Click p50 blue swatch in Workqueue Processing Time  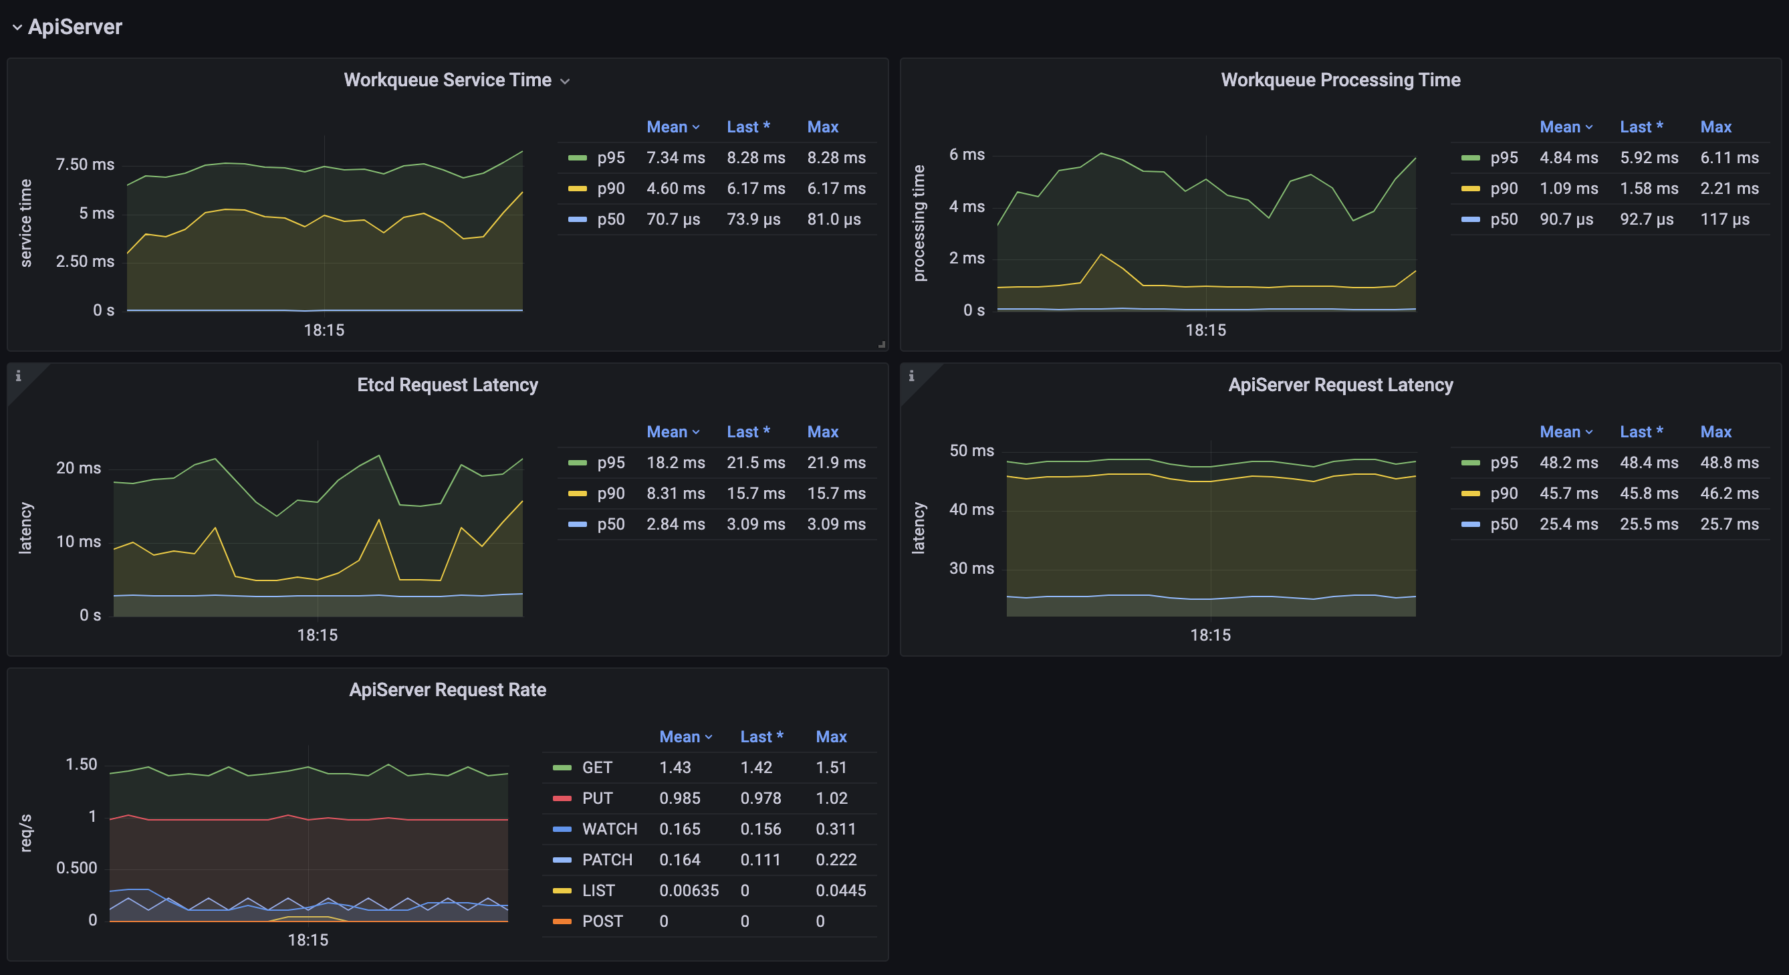[1470, 219]
